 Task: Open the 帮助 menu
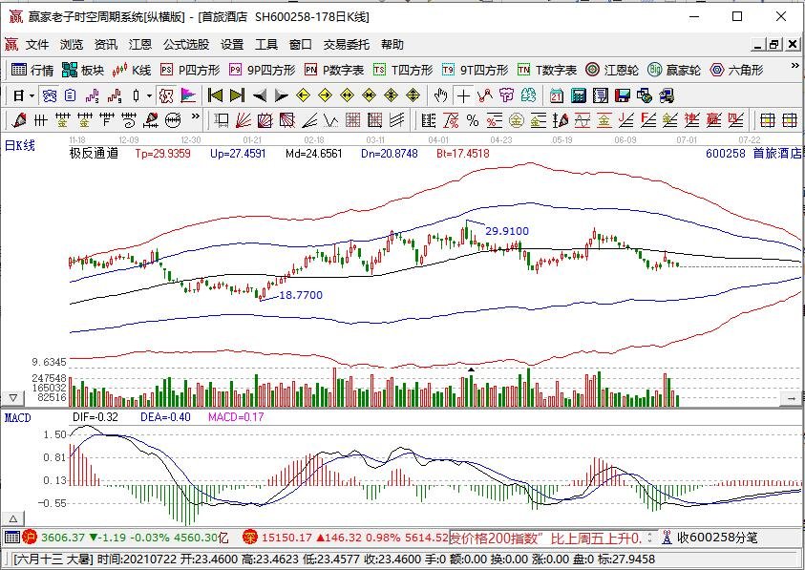[392, 45]
